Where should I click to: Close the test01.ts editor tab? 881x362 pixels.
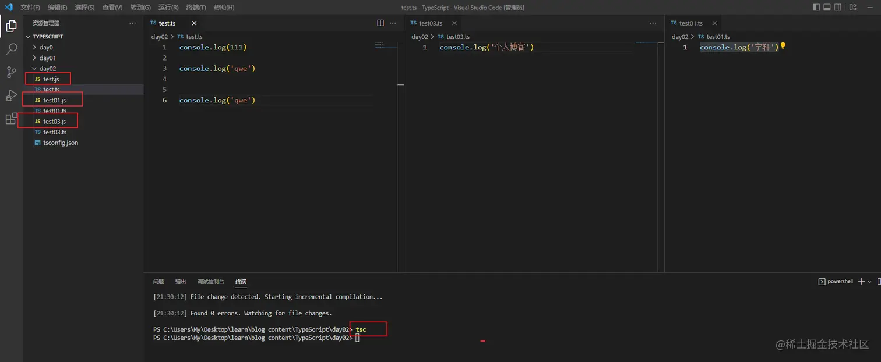click(714, 23)
